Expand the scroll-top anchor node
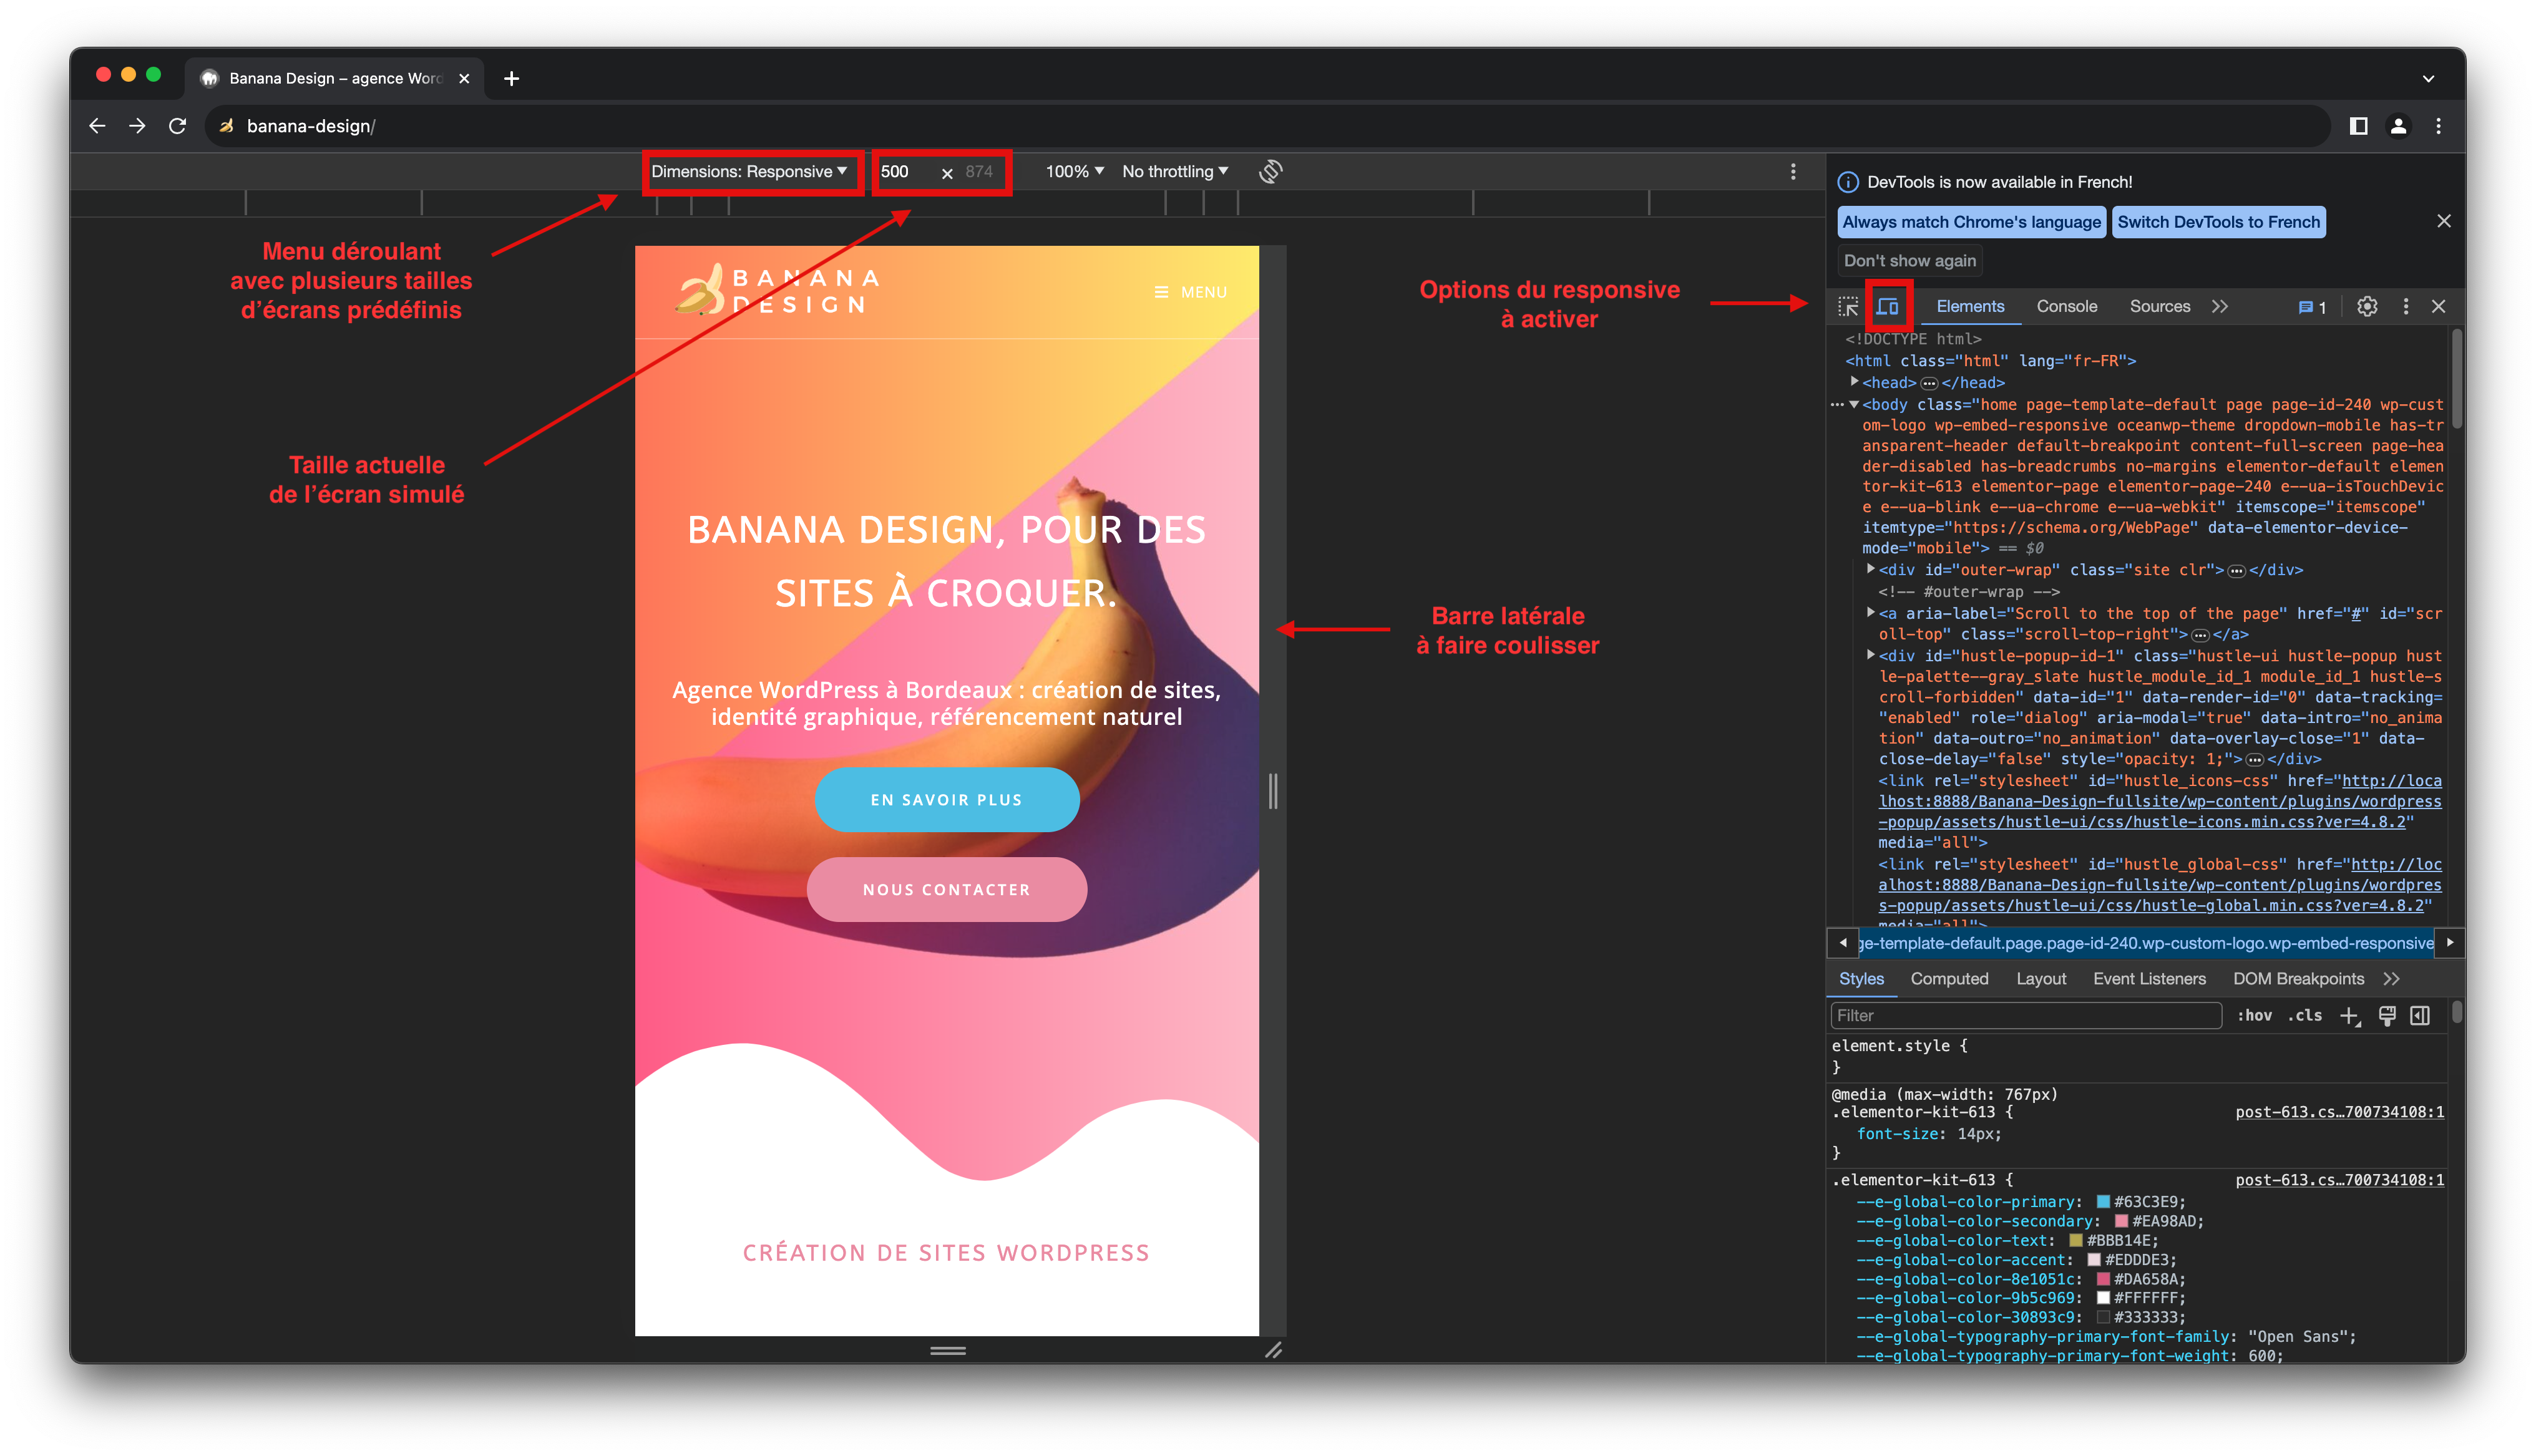 pyautogui.click(x=1870, y=613)
